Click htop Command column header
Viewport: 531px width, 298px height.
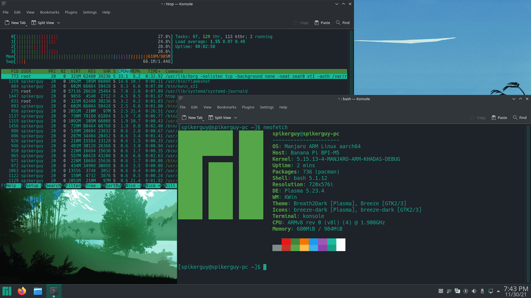tap(174, 71)
